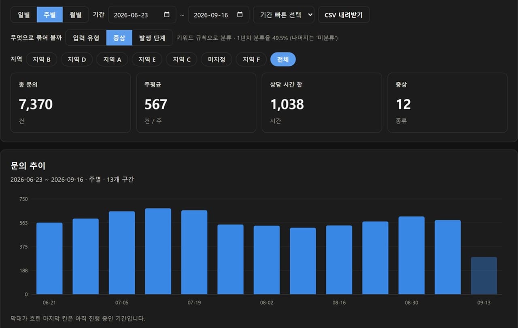
Task: Click the bar for week 08-16
Action: [339, 260]
